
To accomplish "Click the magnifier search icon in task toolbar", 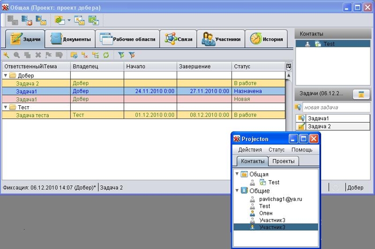I will [x=17, y=55].
